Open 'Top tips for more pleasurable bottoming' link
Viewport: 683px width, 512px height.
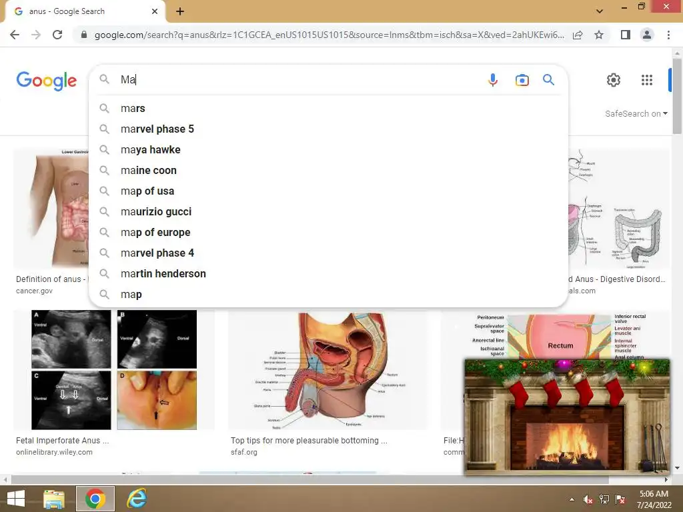tap(309, 441)
